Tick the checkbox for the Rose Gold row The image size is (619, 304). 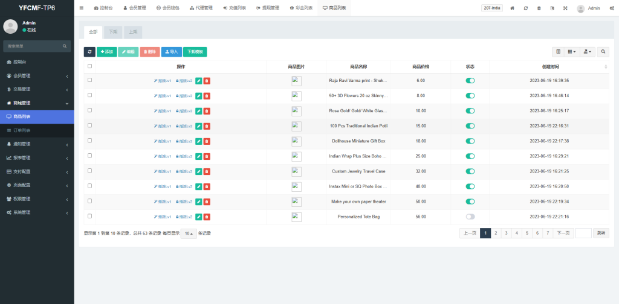click(x=90, y=110)
